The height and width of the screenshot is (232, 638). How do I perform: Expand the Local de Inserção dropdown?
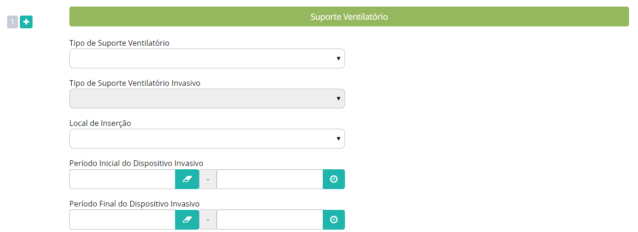click(207, 139)
